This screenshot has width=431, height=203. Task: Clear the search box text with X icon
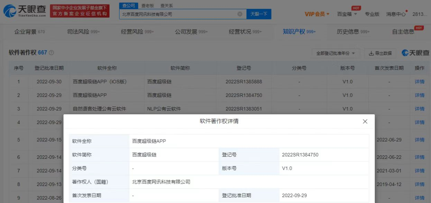click(x=240, y=14)
